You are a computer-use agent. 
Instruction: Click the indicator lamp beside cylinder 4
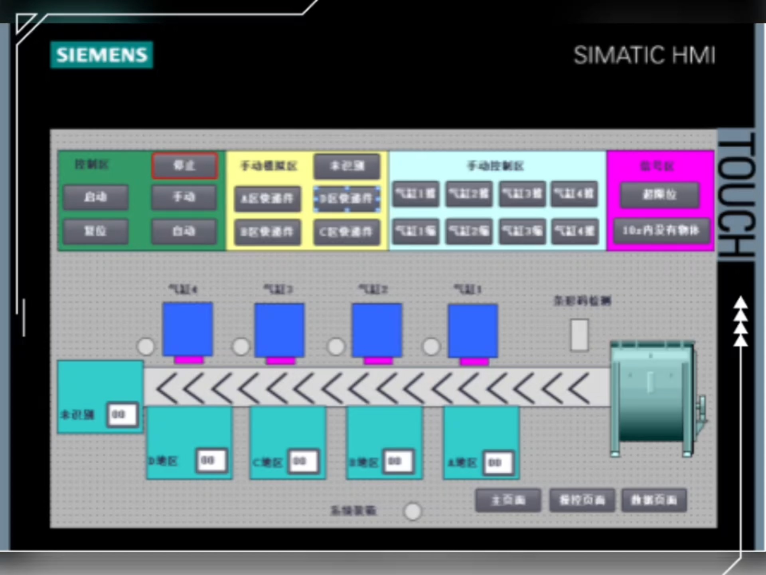coord(146,346)
